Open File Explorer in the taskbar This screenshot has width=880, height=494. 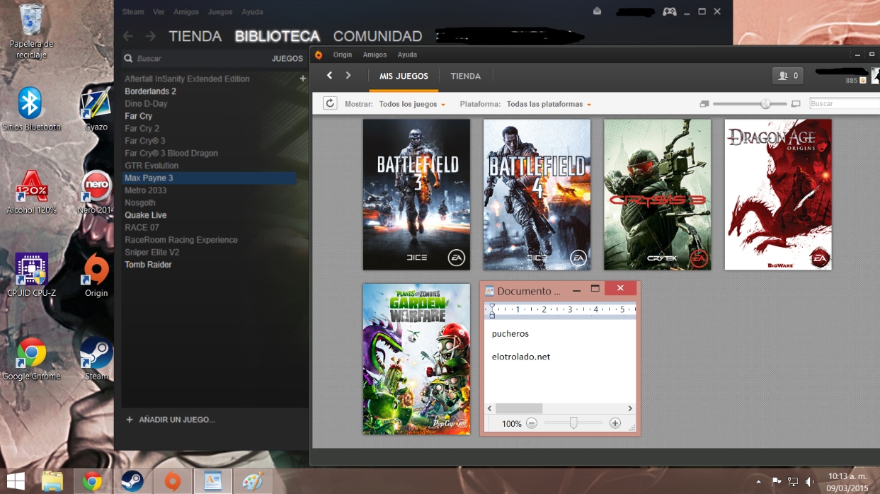tap(52, 481)
